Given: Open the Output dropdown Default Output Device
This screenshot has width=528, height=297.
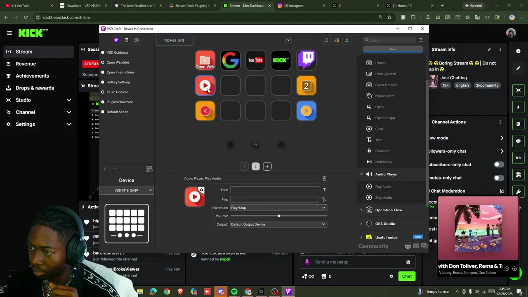Looking at the screenshot, I should (x=278, y=224).
